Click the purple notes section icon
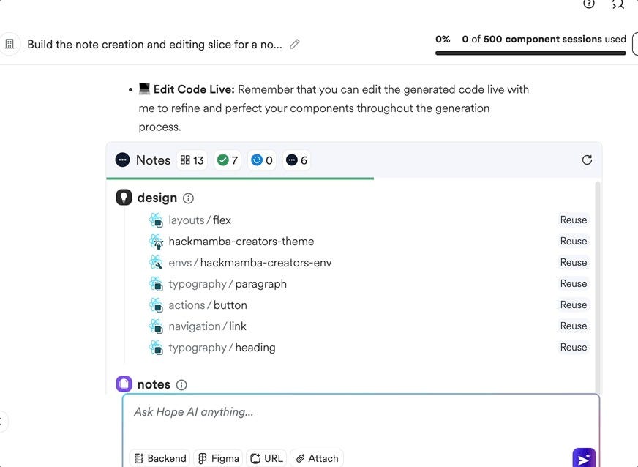Image resolution: width=638 pixels, height=467 pixels. pos(123,384)
